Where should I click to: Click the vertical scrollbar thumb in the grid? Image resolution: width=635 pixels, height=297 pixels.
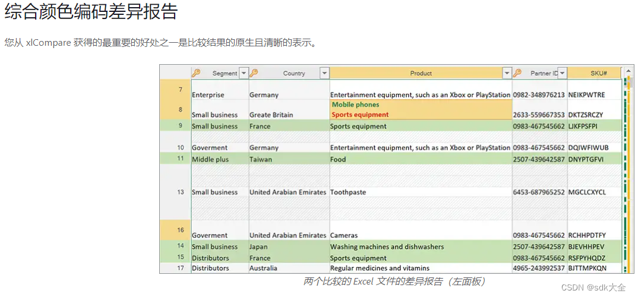tap(629, 81)
